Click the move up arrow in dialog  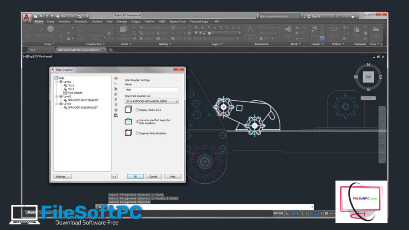pos(116,99)
